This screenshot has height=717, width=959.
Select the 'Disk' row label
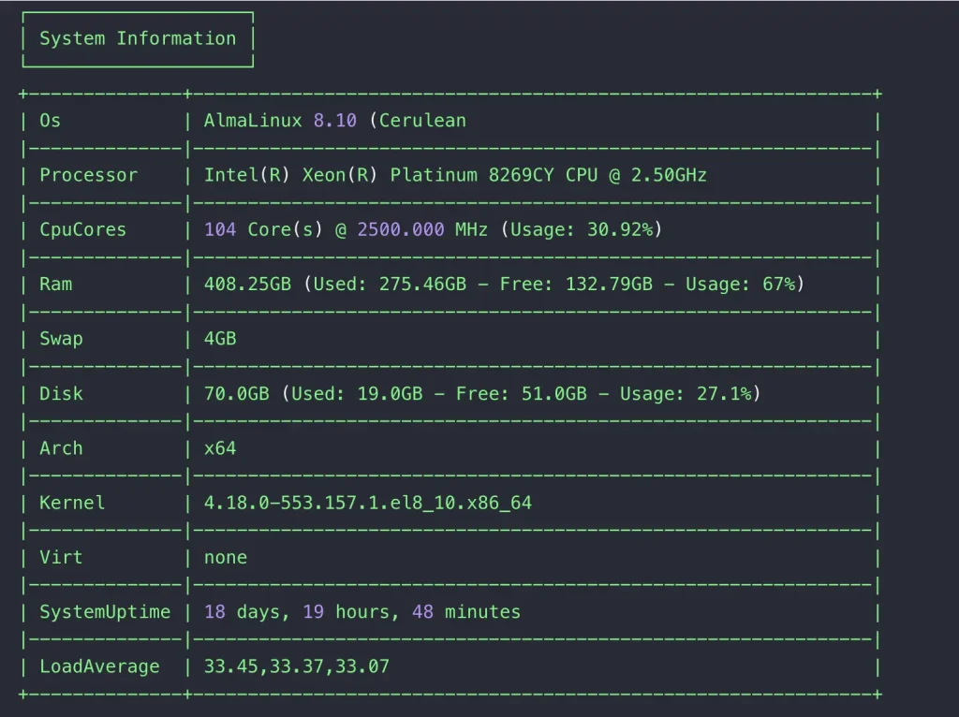61,394
